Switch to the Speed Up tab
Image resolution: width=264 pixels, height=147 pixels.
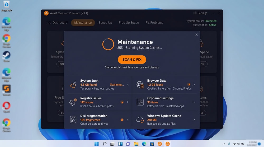(105, 23)
